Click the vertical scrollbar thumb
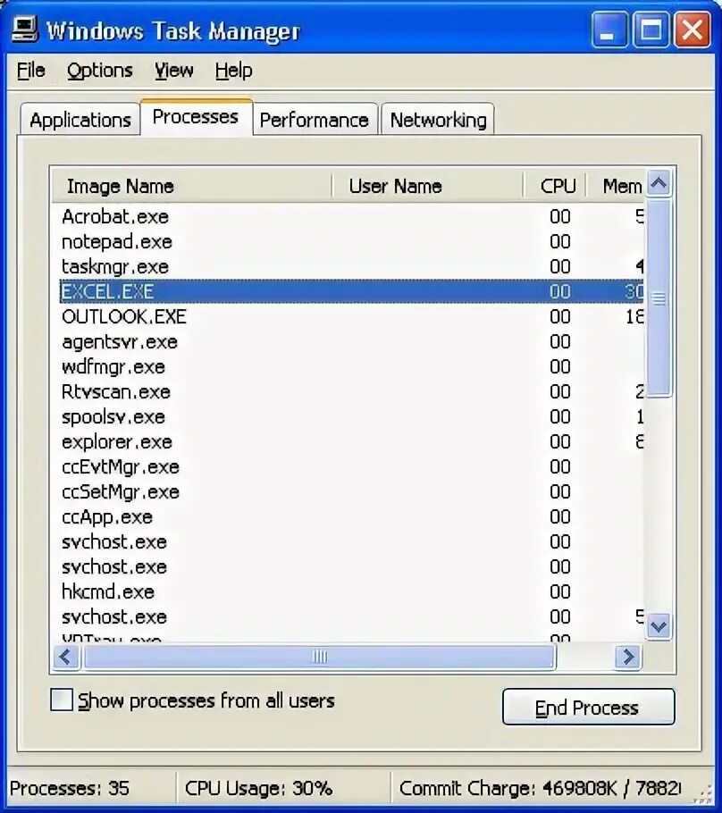Screen dimensions: 722x813 pos(659,298)
